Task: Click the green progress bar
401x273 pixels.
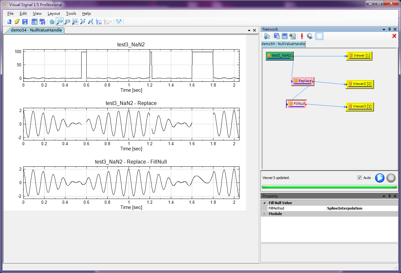Action: pos(329,187)
